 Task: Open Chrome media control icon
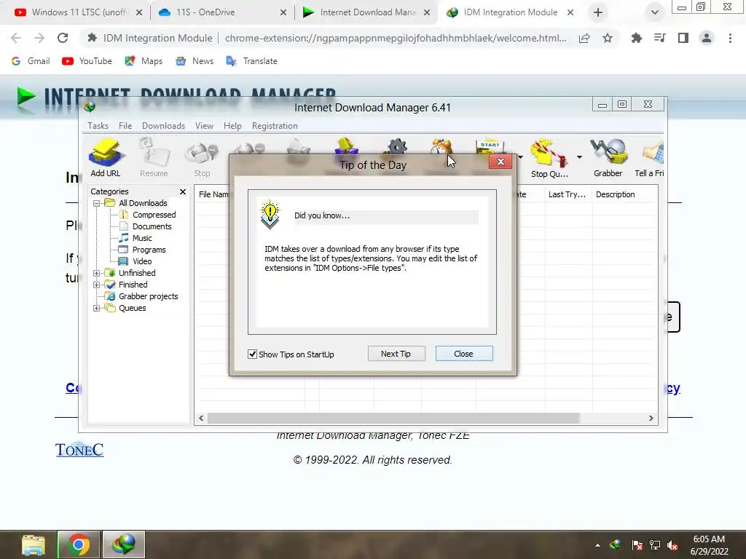(x=660, y=38)
